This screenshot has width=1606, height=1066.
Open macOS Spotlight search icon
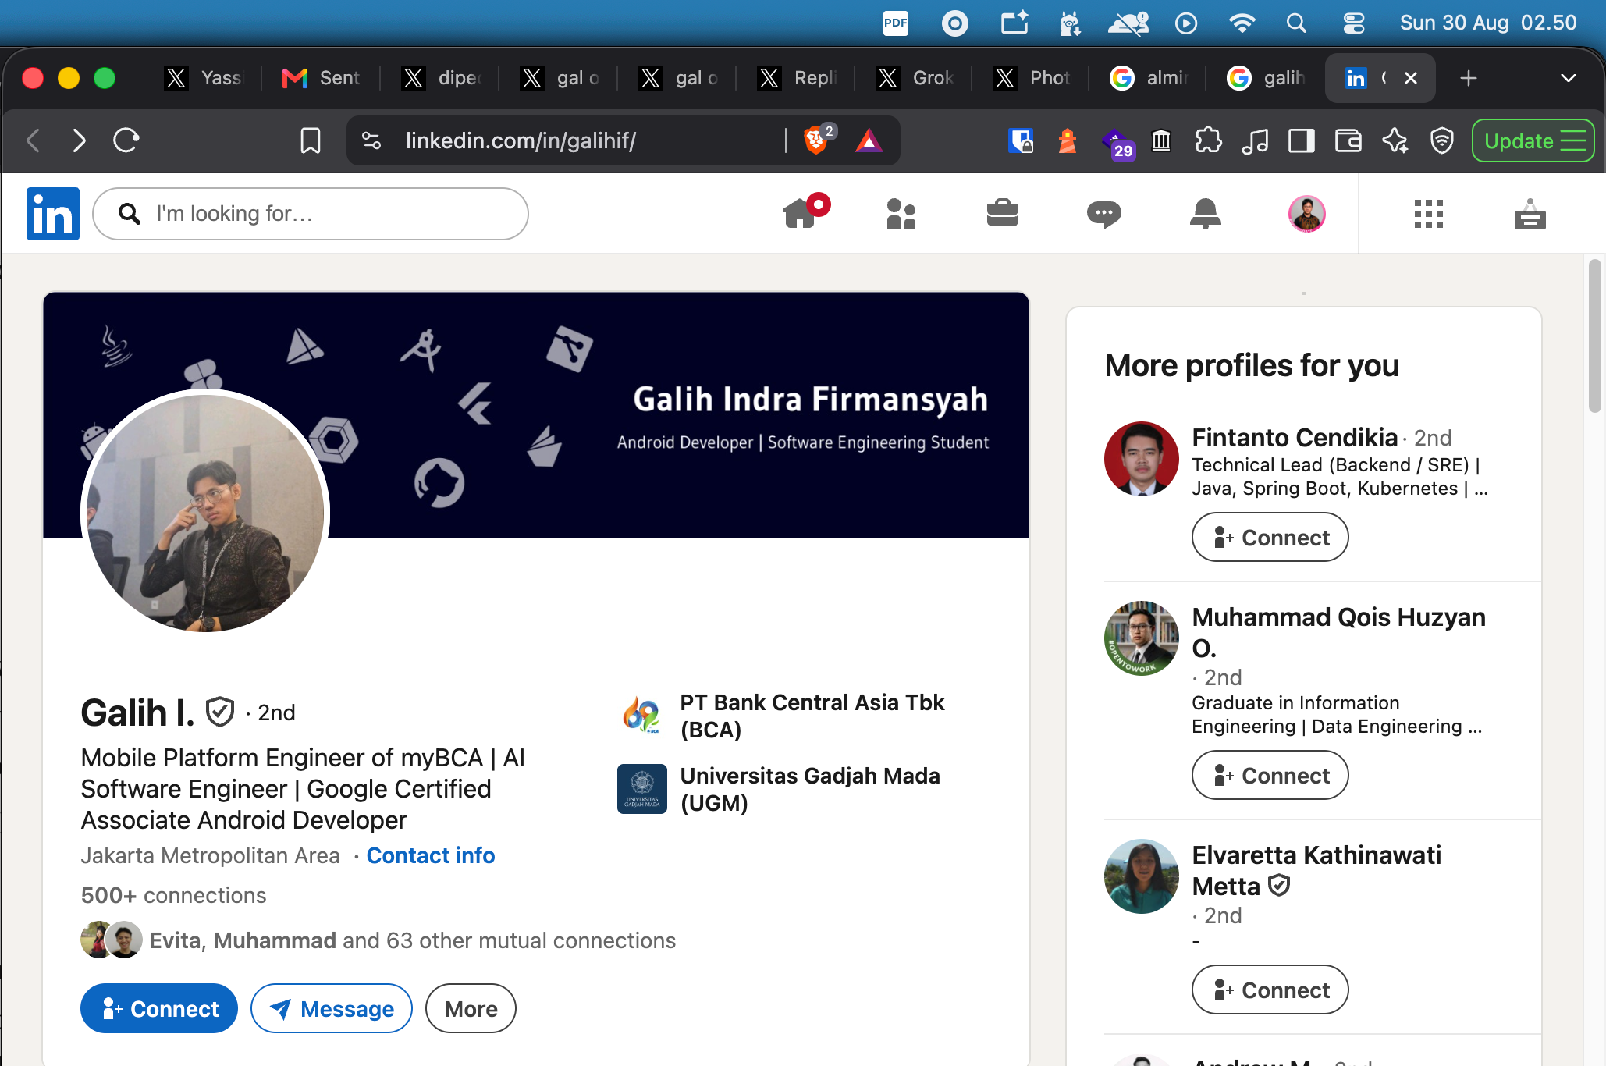pyautogui.click(x=1296, y=23)
